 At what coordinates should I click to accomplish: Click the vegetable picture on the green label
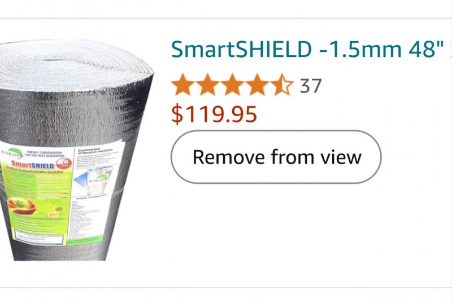click(x=21, y=206)
